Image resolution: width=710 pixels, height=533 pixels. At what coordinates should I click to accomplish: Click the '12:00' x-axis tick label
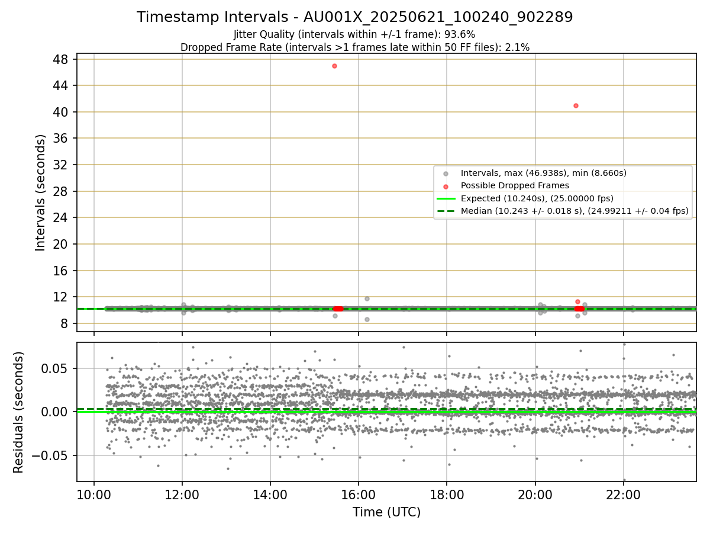182,496
